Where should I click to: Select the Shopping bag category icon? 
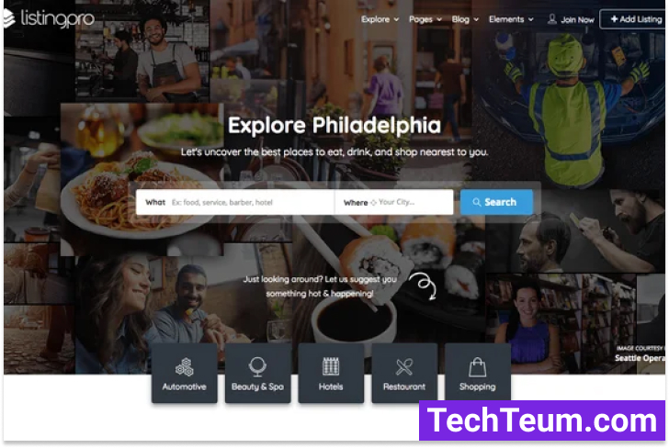478,367
